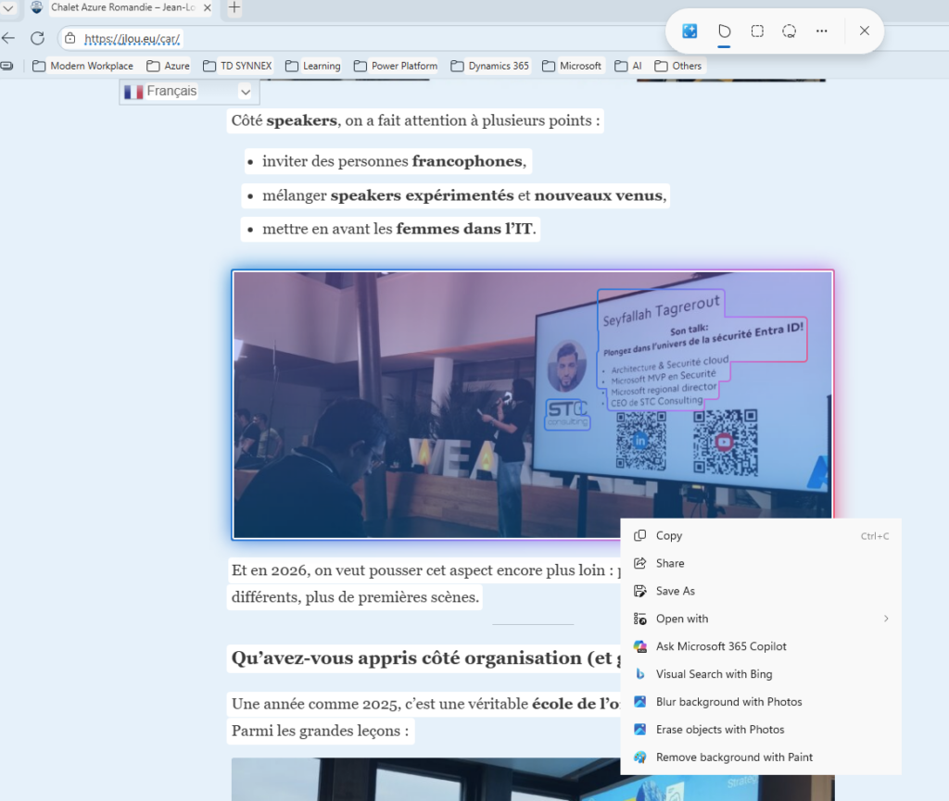The height and width of the screenshot is (801, 949).
Task: Reload the page with refresh icon
Action: tap(38, 38)
